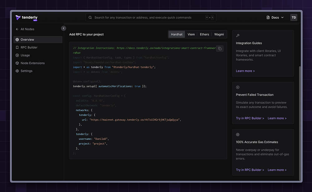The height and width of the screenshot is (192, 312).
Task: Click the Docs document icon
Action: [268, 17]
